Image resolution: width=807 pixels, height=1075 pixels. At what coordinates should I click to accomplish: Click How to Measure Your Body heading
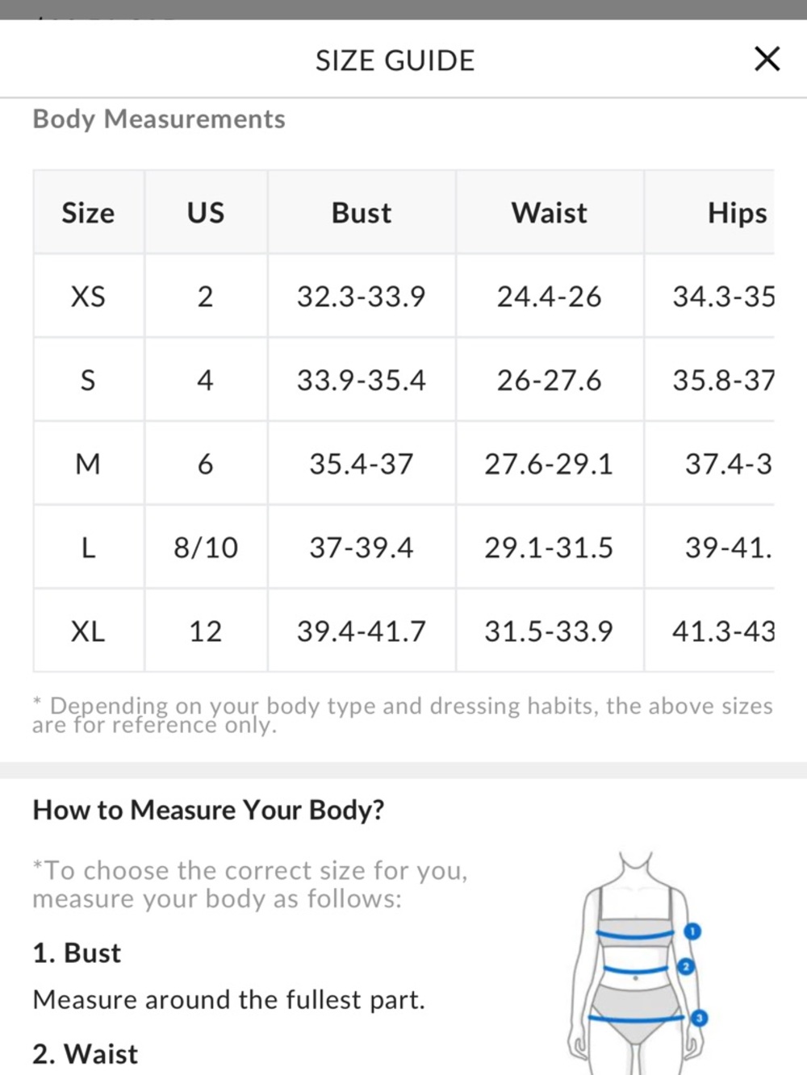(x=208, y=810)
